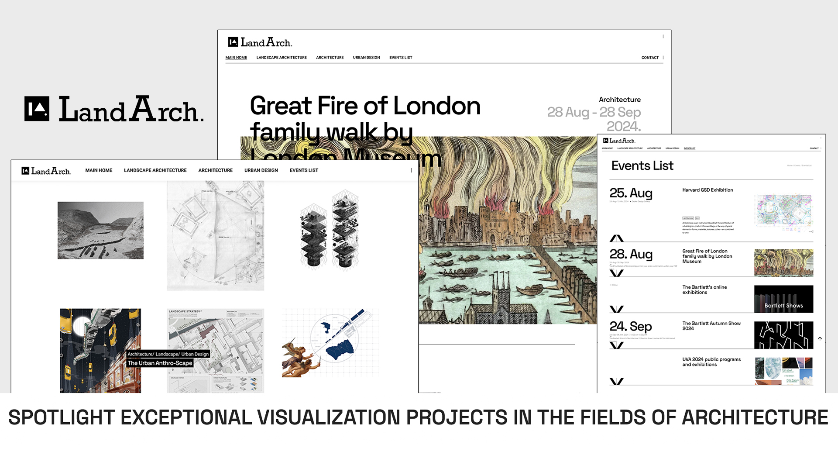Open The Bartlett's online exhibitions event link

click(x=704, y=290)
